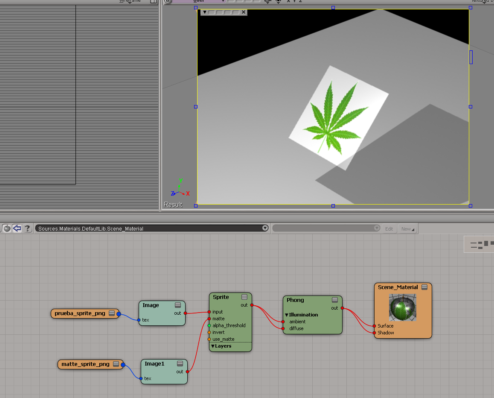Click the Phong node's ambient port
This screenshot has width=494, height=398.
[283, 322]
